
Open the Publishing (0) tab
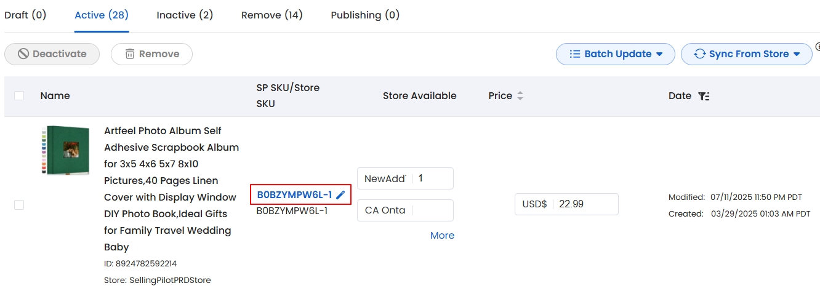pyautogui.click(x=365, y=15)
